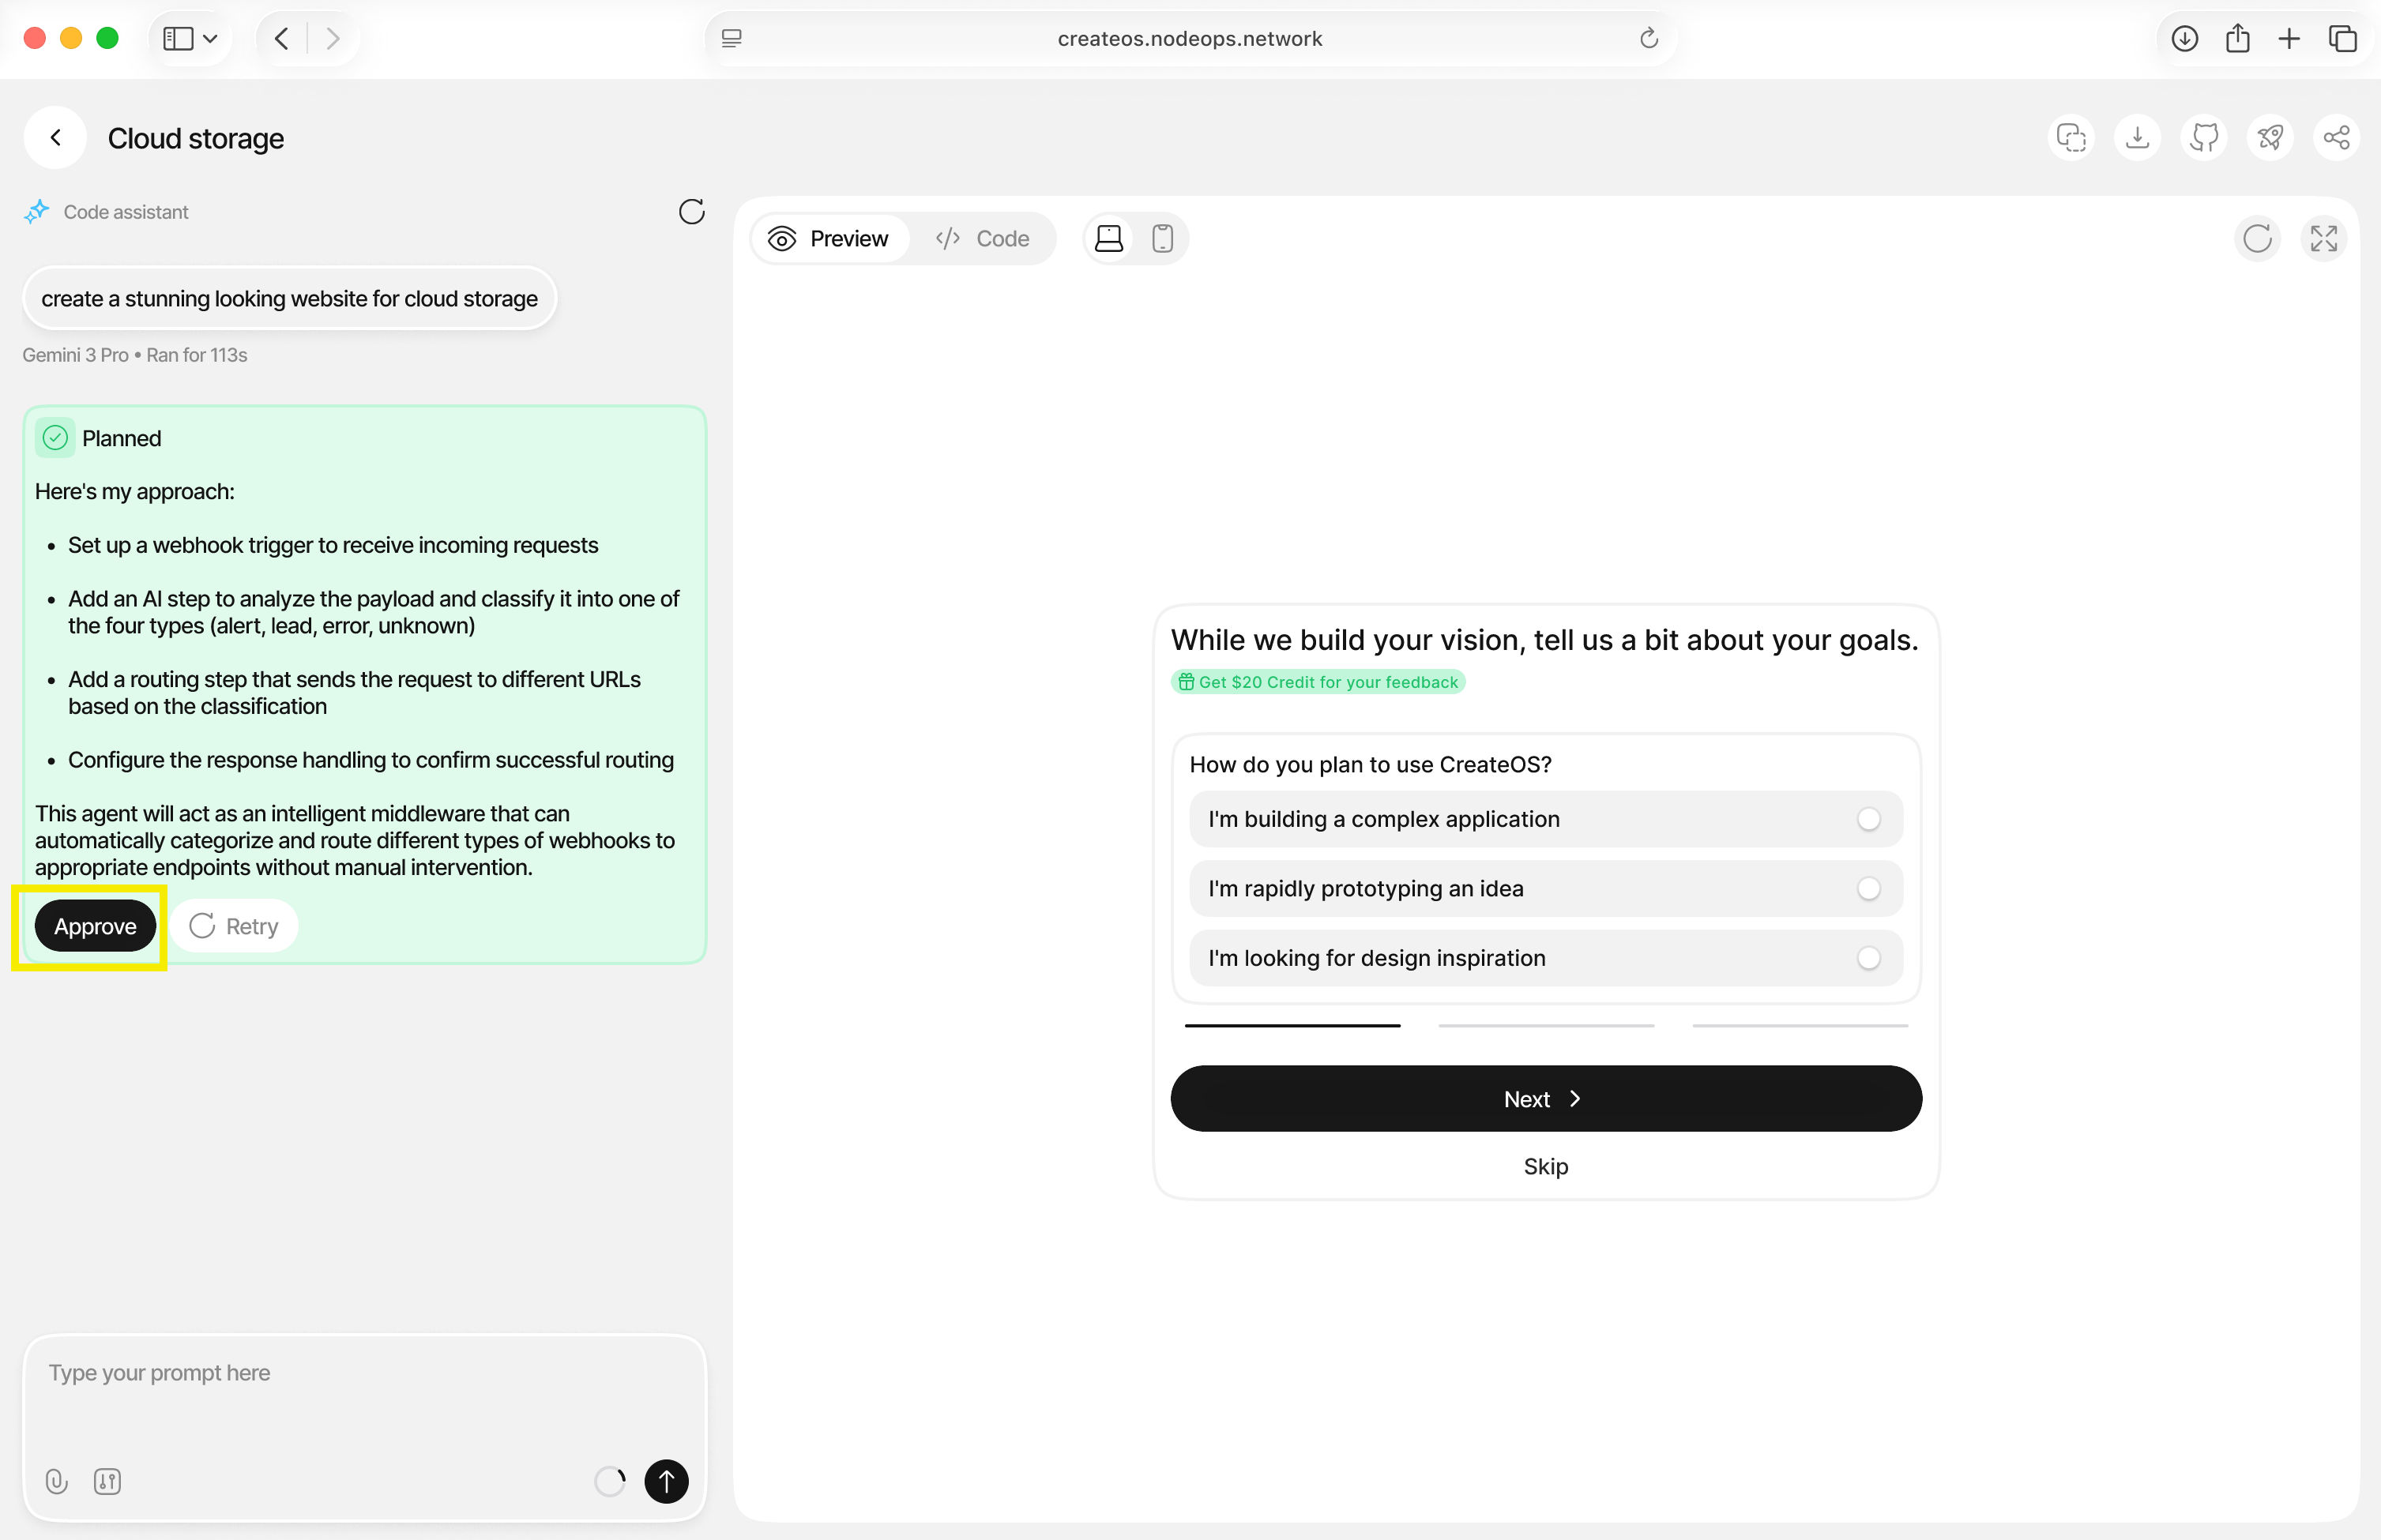Click the attach file paperclip icon
The height and width of the screenshot is (1540, 2381).
(57, 1481)
